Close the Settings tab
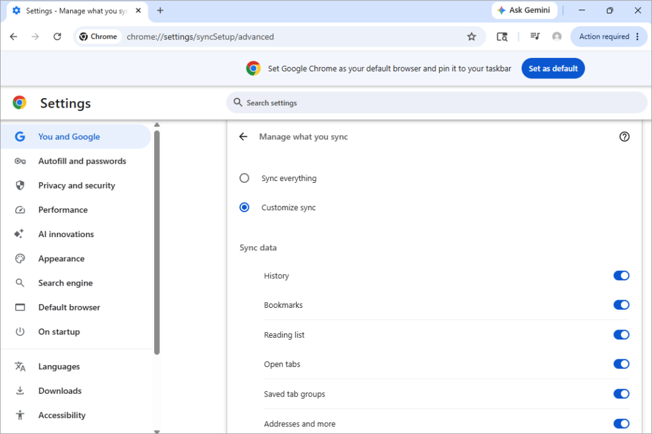Viewport: 652px width, 434px height. (x=138, y=11)
